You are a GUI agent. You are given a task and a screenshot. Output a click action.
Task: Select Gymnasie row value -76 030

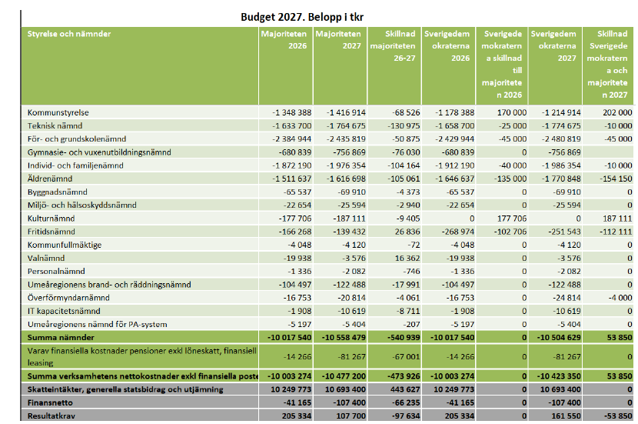click(x=406, y=152)
